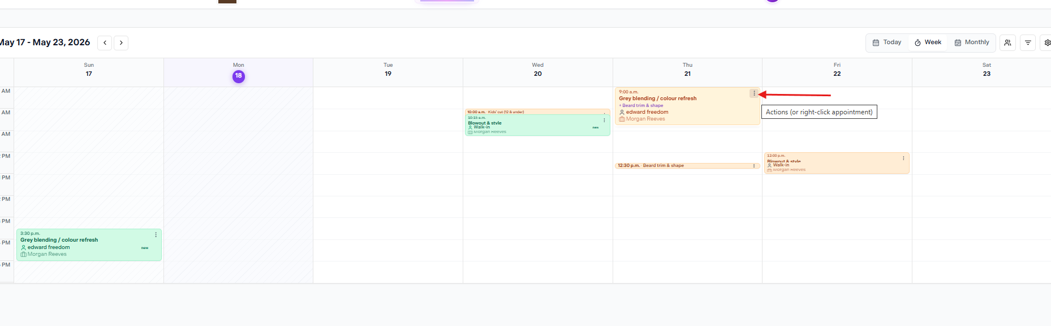Screen dimensions: 1051x326
Task: Open actions menu on Friday 12:00 p.m. appointment
Action: 903,158
